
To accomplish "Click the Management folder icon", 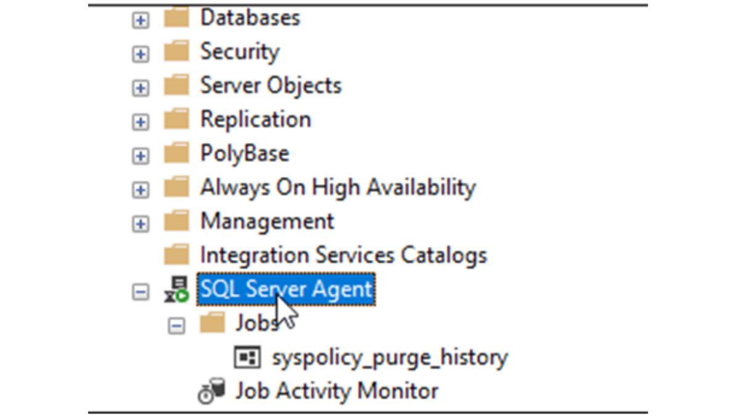I will coord(178,221).
